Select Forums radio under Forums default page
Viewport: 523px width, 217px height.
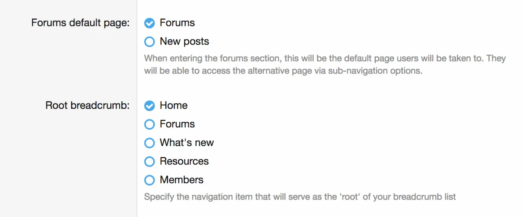150,23
